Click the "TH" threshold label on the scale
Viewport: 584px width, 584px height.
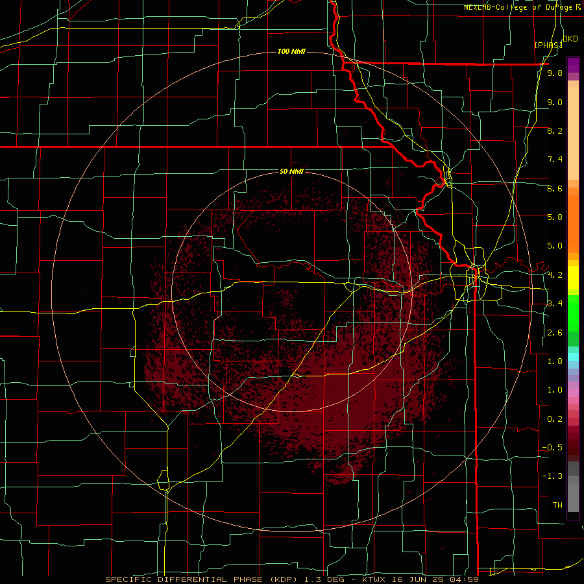pyautogui.click(x=557, y=505)
